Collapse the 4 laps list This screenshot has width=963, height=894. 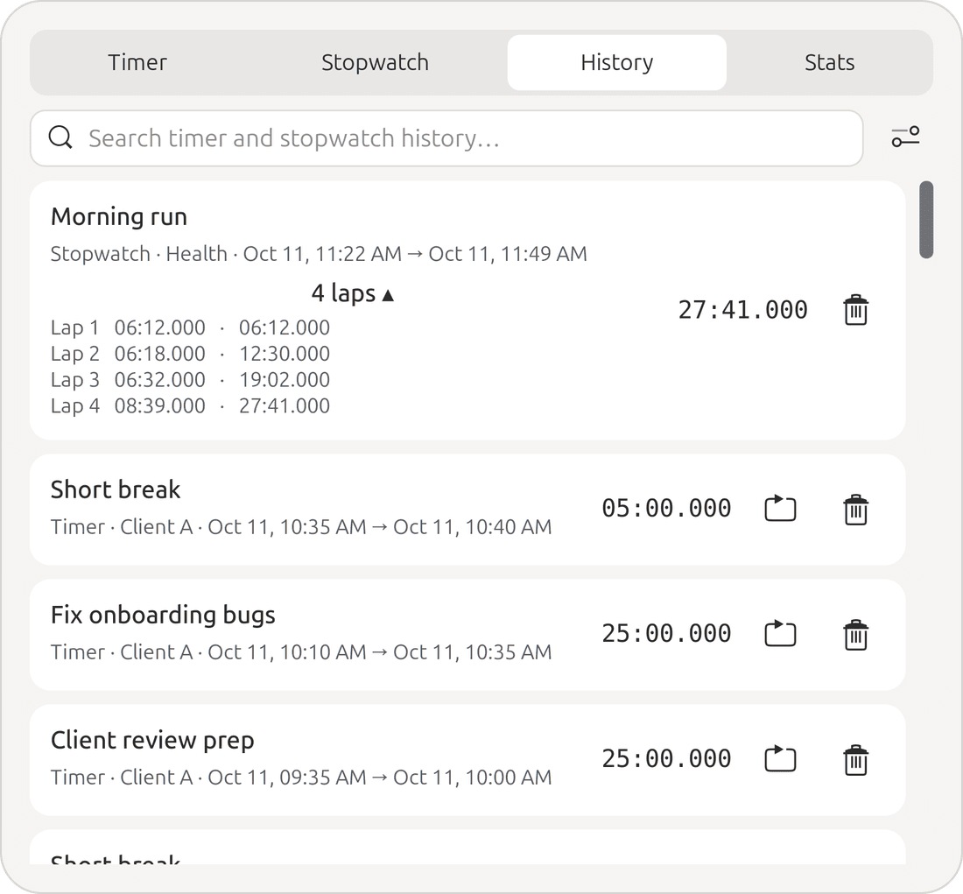[352, 293]
